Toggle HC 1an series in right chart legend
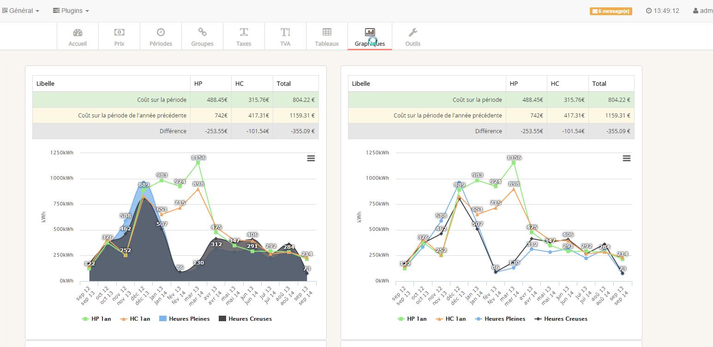This screenshot has height=347, width=713. (451, 318)
